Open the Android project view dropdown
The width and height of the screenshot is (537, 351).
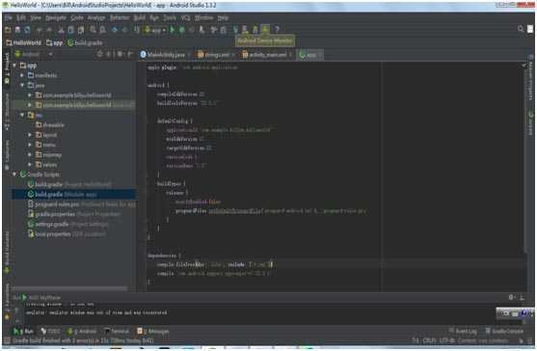[x=34, y=54]
